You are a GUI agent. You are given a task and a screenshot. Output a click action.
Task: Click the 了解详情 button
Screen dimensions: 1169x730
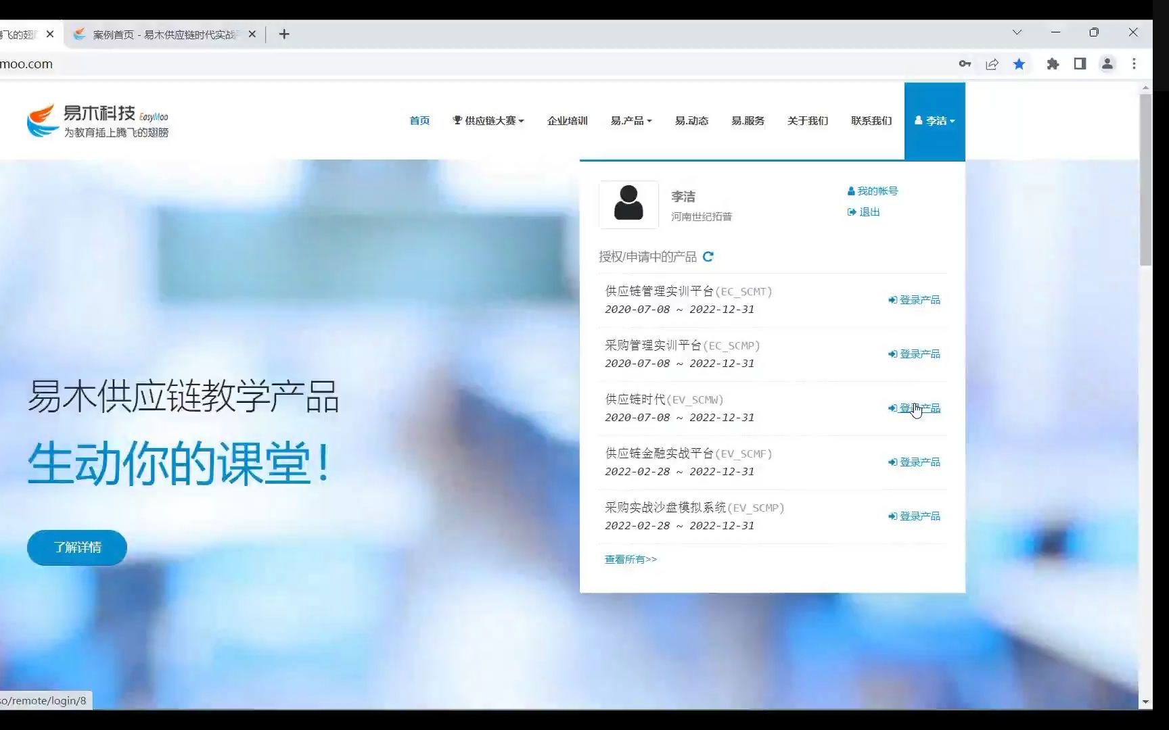coord(77,547)
